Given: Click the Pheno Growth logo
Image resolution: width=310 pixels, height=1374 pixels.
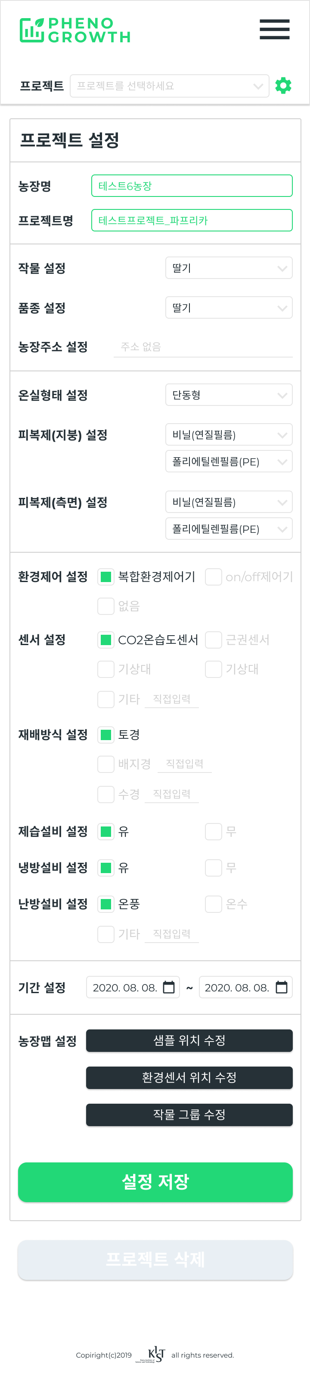Looking at the screenshot, I should click(x=75, y=30).
